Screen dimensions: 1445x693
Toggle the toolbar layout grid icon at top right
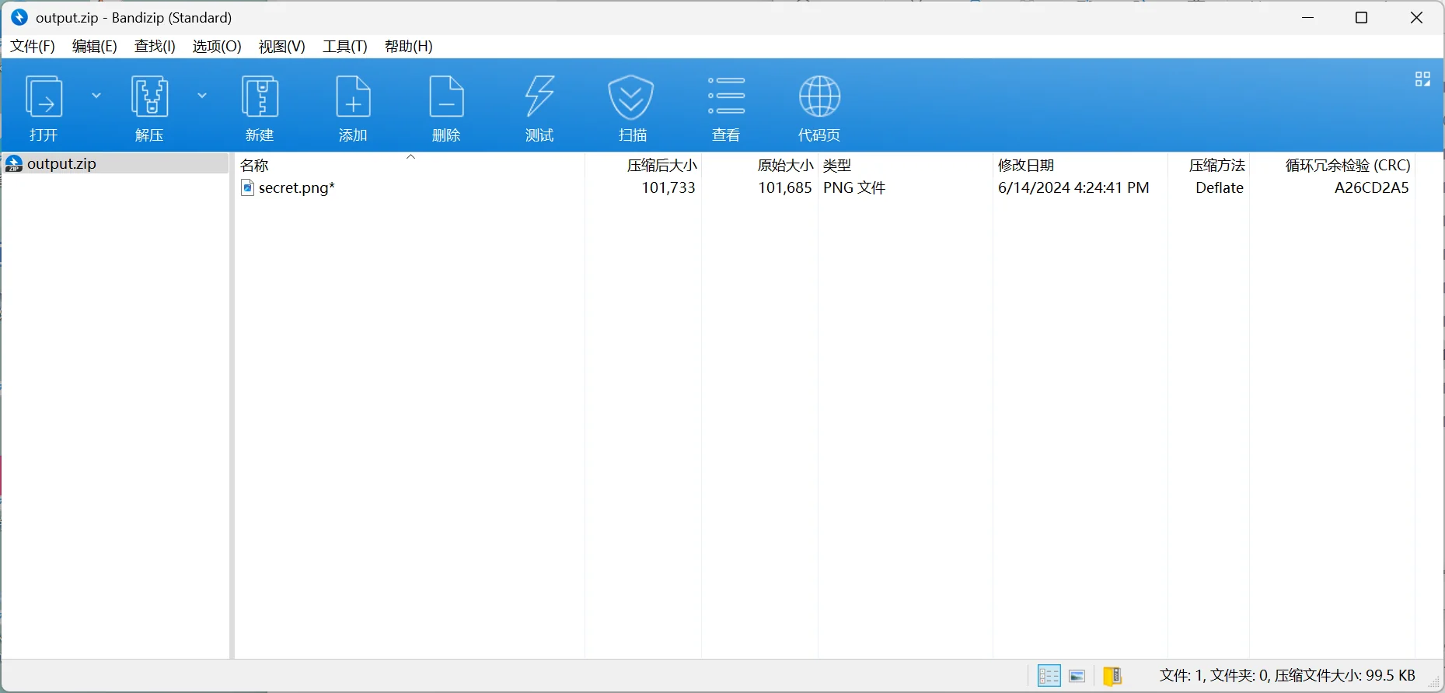pos(1422,79)
